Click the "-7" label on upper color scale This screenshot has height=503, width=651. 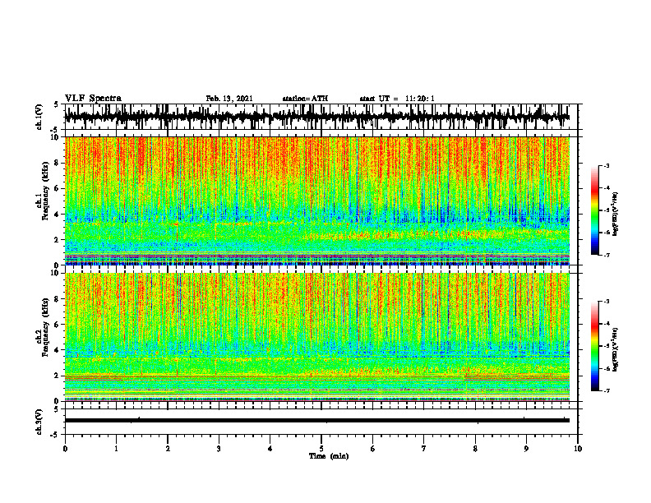[x=607, y=255]
